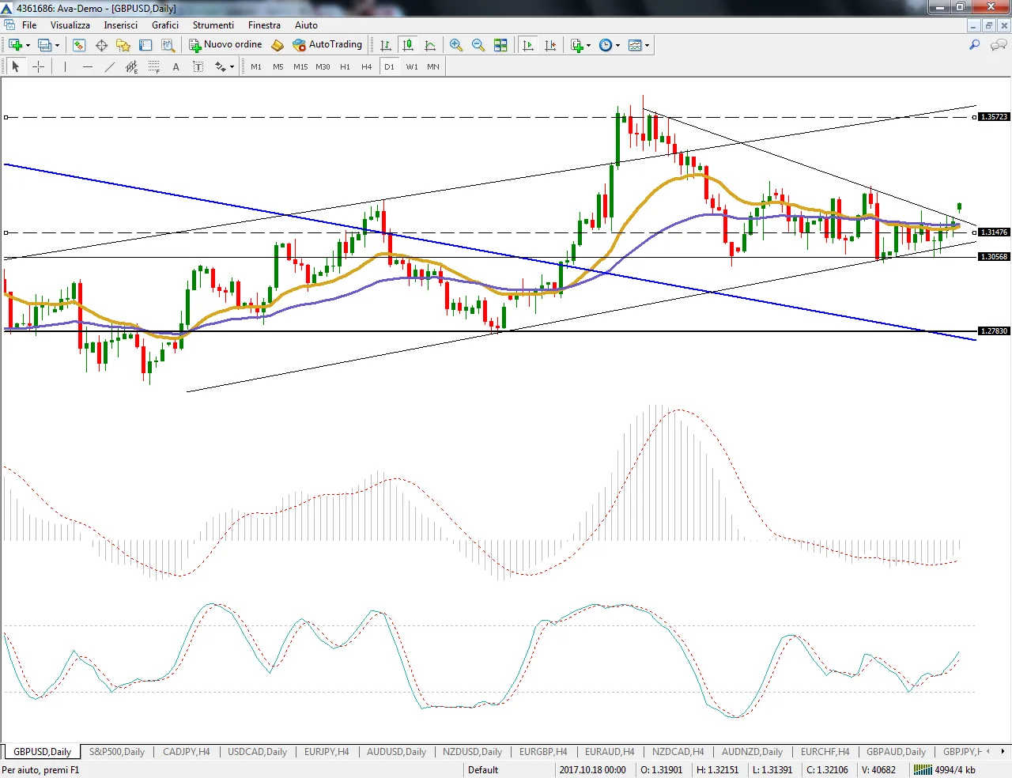Switch timeframe to M30
Image resolution: width=1012 pixels, height=778 pixels.
(323, 67)
